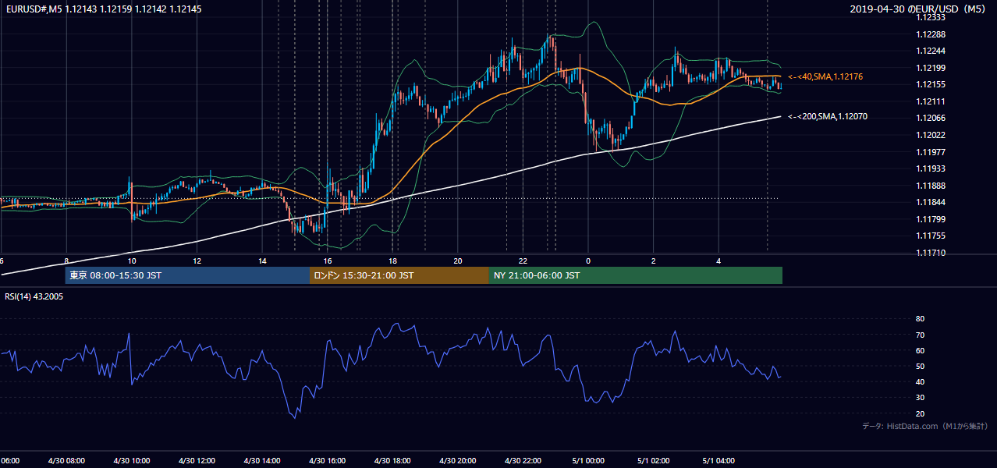Select the 40 SMA value label 1.12176
The width and height of the screenshot is (997, 468).
pyautogui.click(x=825, y=76)
